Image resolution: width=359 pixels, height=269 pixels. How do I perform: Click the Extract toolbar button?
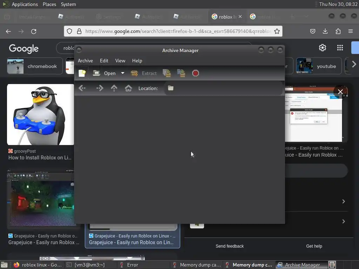143,73
